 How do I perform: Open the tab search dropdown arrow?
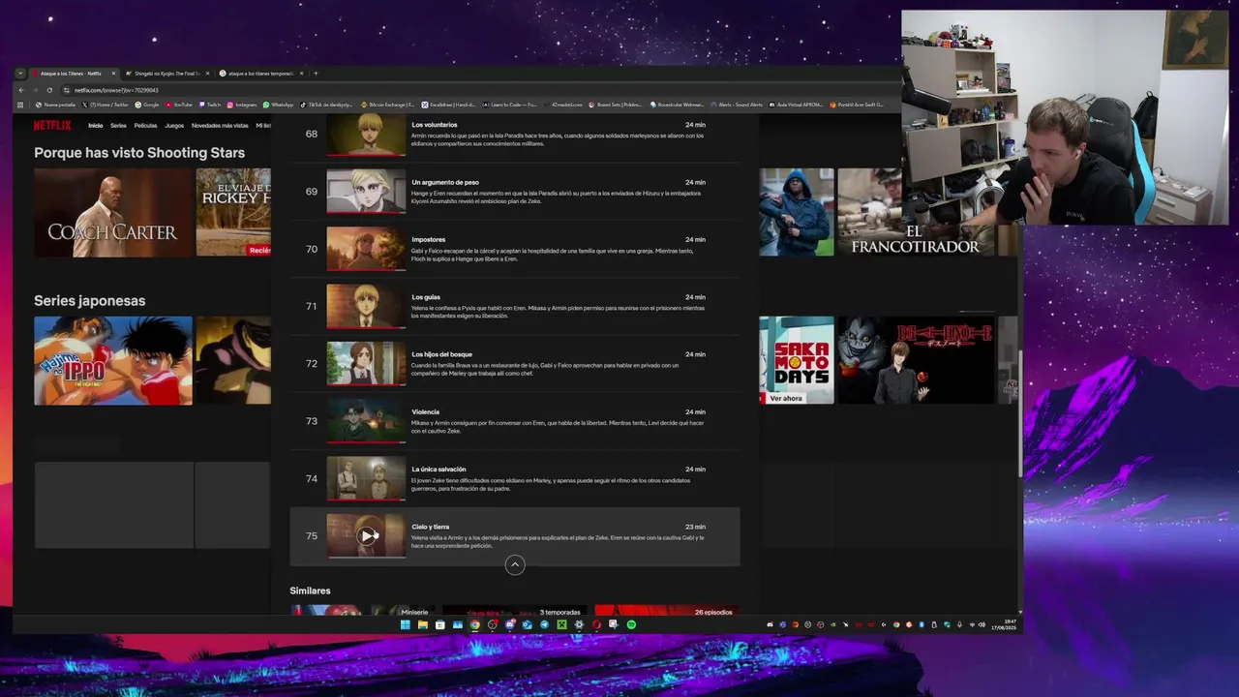[20, 74]
